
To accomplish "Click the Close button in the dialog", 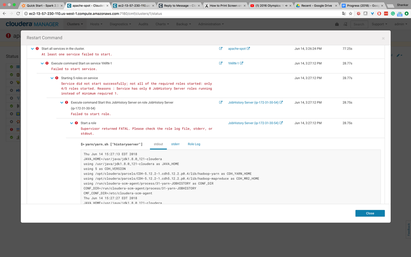I will (370, 213).
